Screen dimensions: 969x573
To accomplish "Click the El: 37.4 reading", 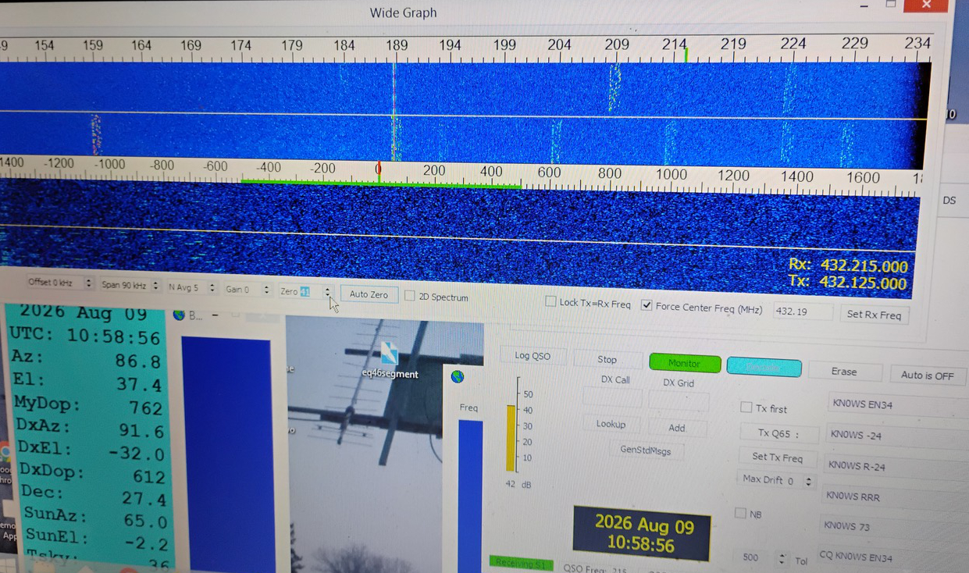I will [x=87, y=383].
